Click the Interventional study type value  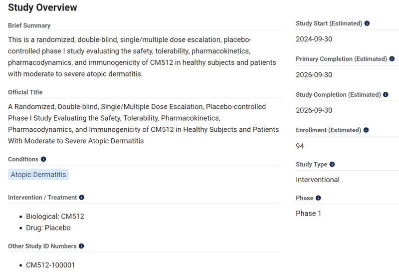tap(318, 180)
